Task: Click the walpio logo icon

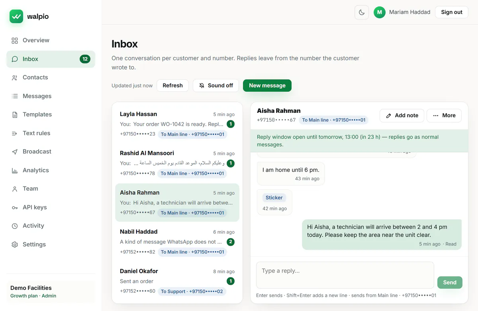Action: tap(16, 16)
